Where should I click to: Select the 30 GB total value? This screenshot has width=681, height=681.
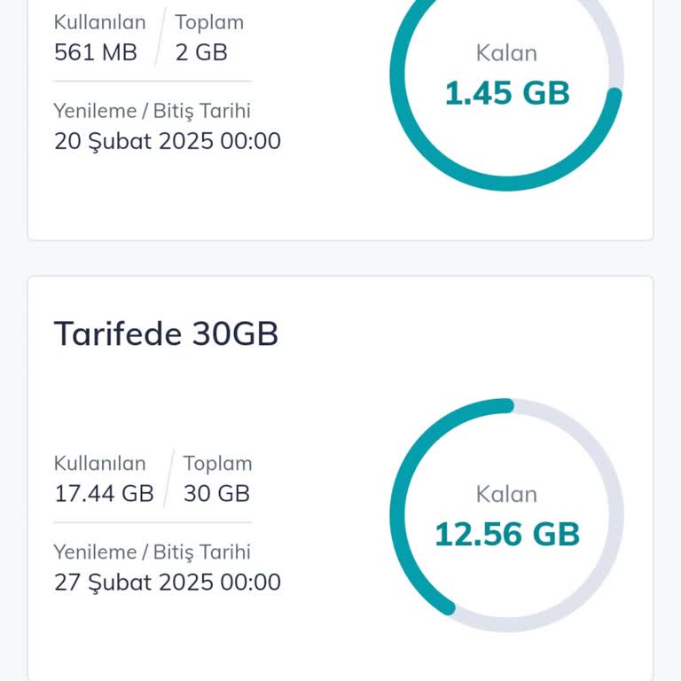coord(216,493)
